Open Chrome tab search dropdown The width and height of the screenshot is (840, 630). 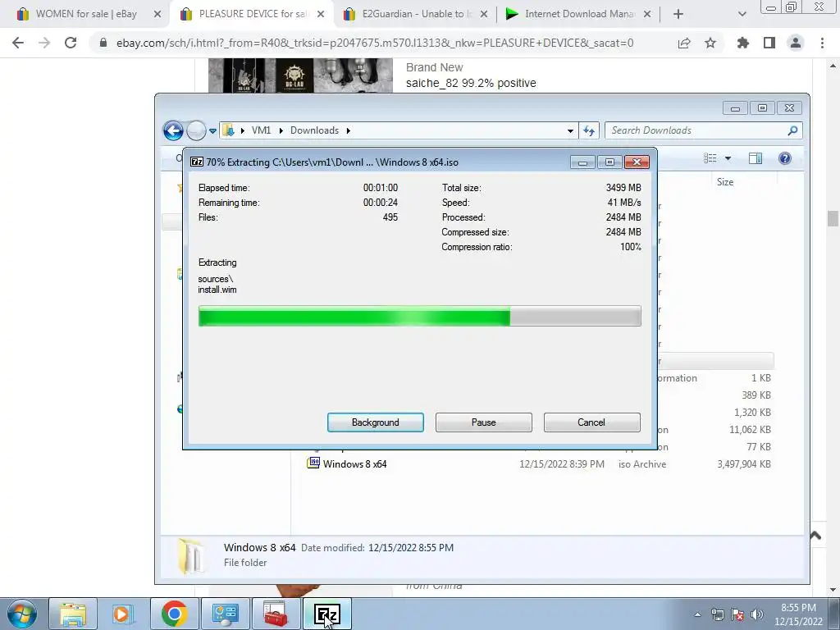click(x=742, y=15)
